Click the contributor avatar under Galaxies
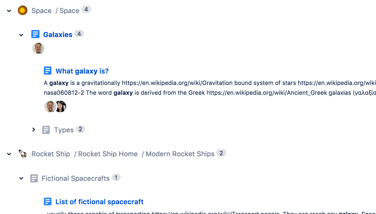The image size is (376, 214). [38, 48]
